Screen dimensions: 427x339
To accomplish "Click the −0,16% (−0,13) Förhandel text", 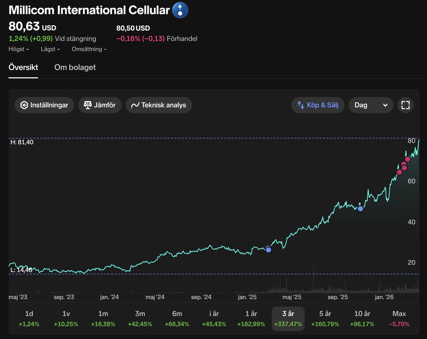I will tap(157, 38).
